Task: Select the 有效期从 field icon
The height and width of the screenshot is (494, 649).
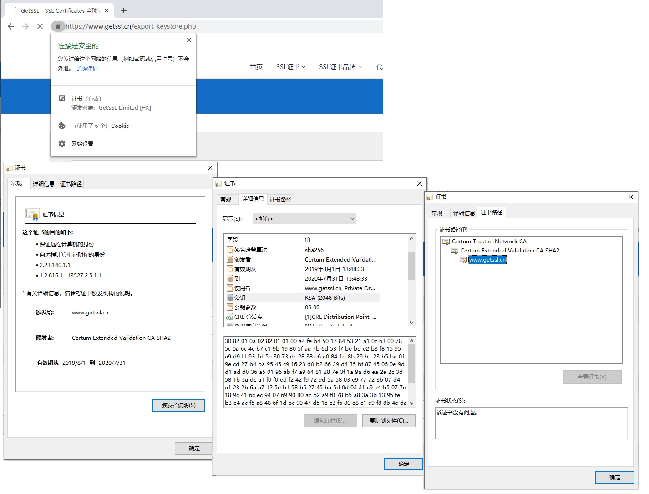Action: click(230, 269)
